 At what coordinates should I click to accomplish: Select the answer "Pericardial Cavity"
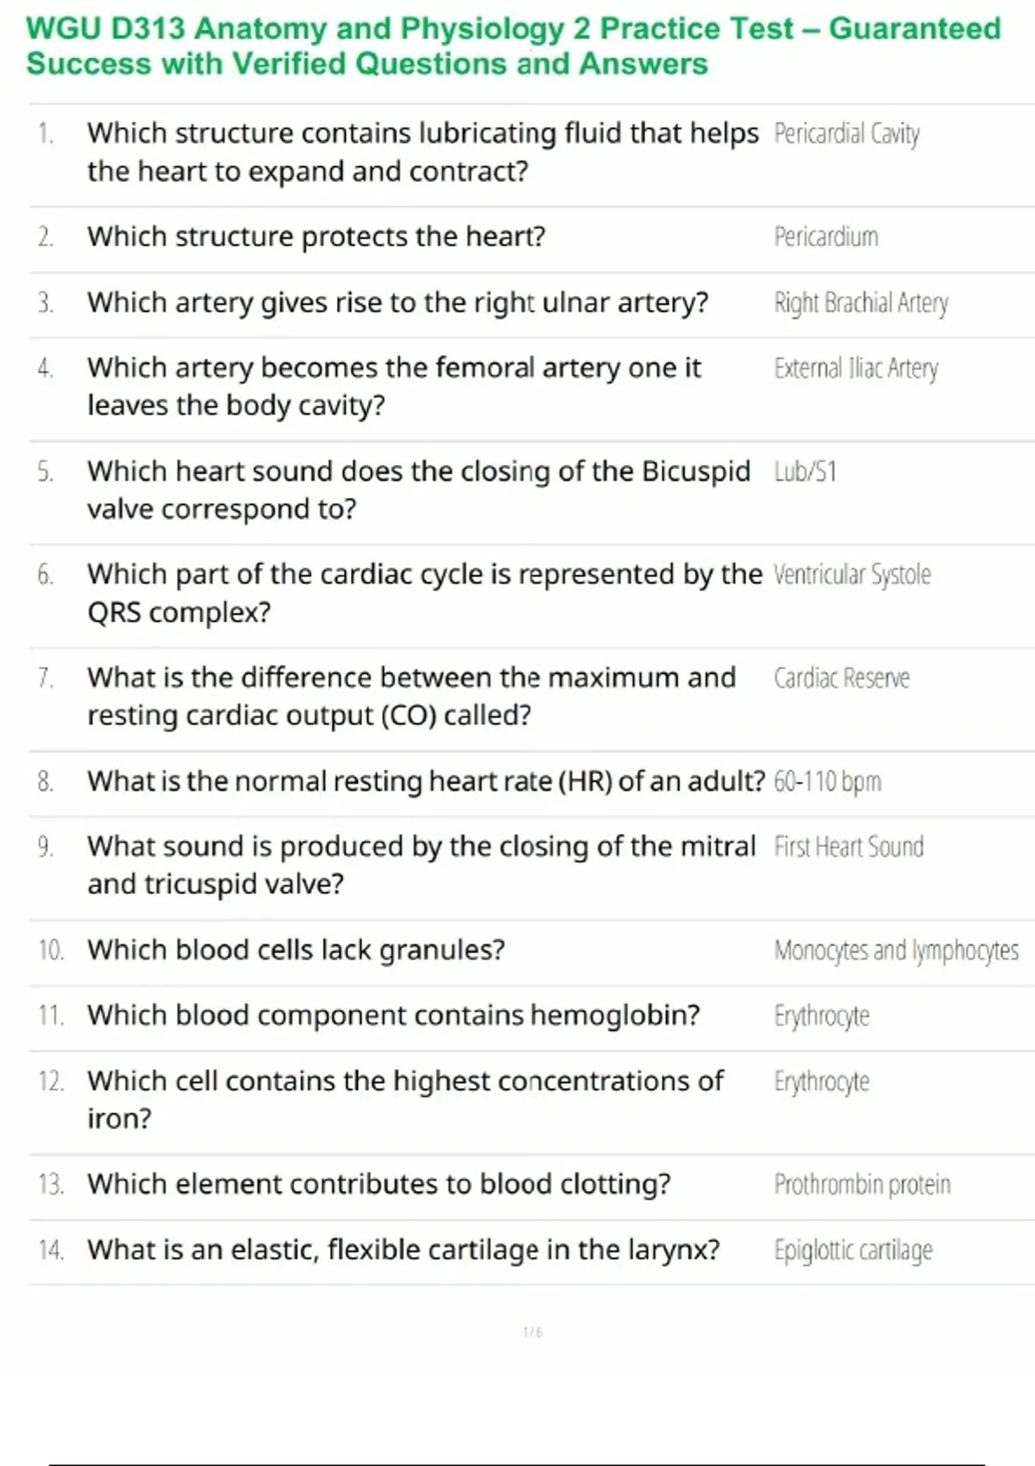846,134
